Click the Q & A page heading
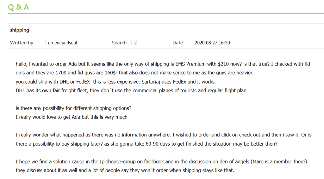Viewport: 324px width, 179px height. 18,7
